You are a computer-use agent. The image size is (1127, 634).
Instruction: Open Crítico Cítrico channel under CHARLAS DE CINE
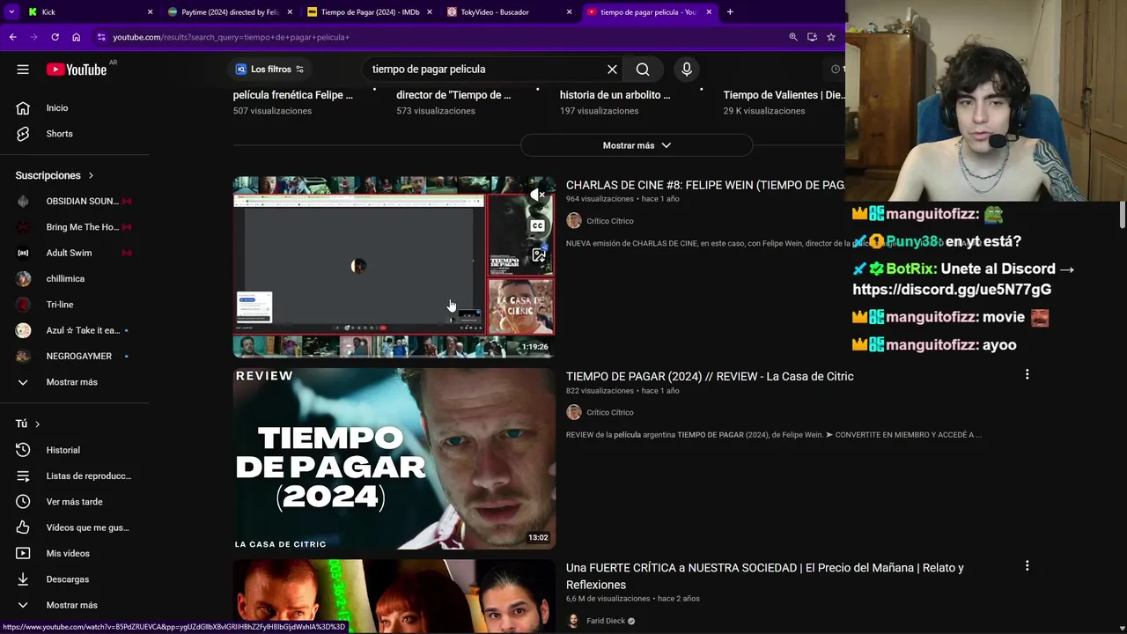(x=609, y=221)
